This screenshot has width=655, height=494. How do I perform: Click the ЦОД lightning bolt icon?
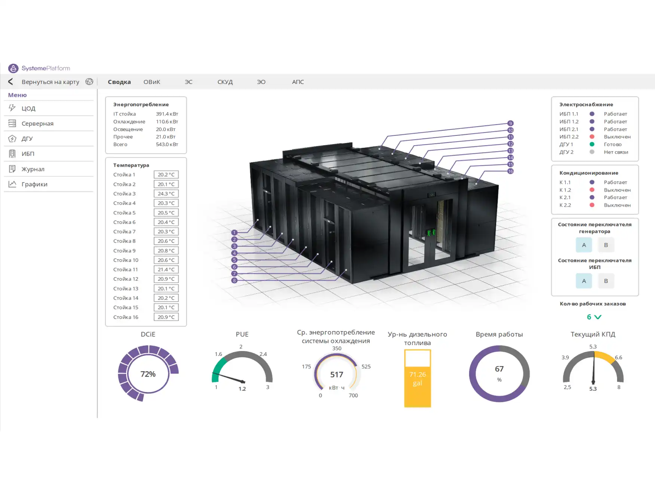(x=12, y=108)
